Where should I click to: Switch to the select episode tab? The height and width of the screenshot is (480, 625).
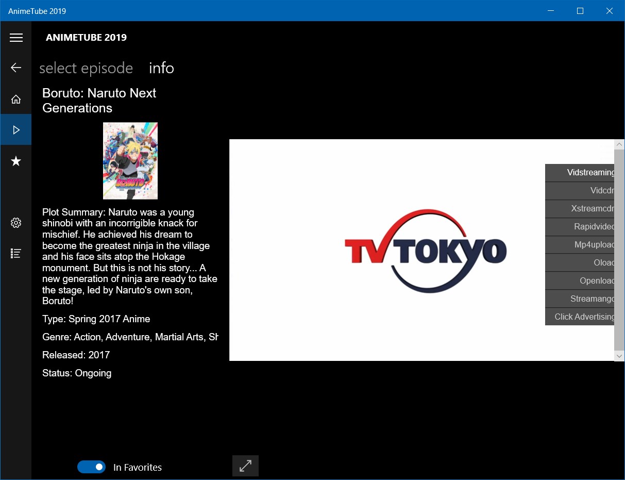tap(86, 68)
